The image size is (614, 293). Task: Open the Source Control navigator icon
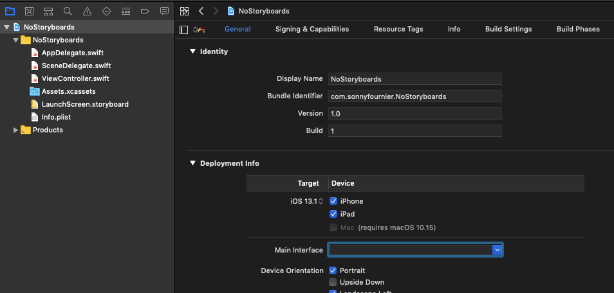(x=30, y=11)
